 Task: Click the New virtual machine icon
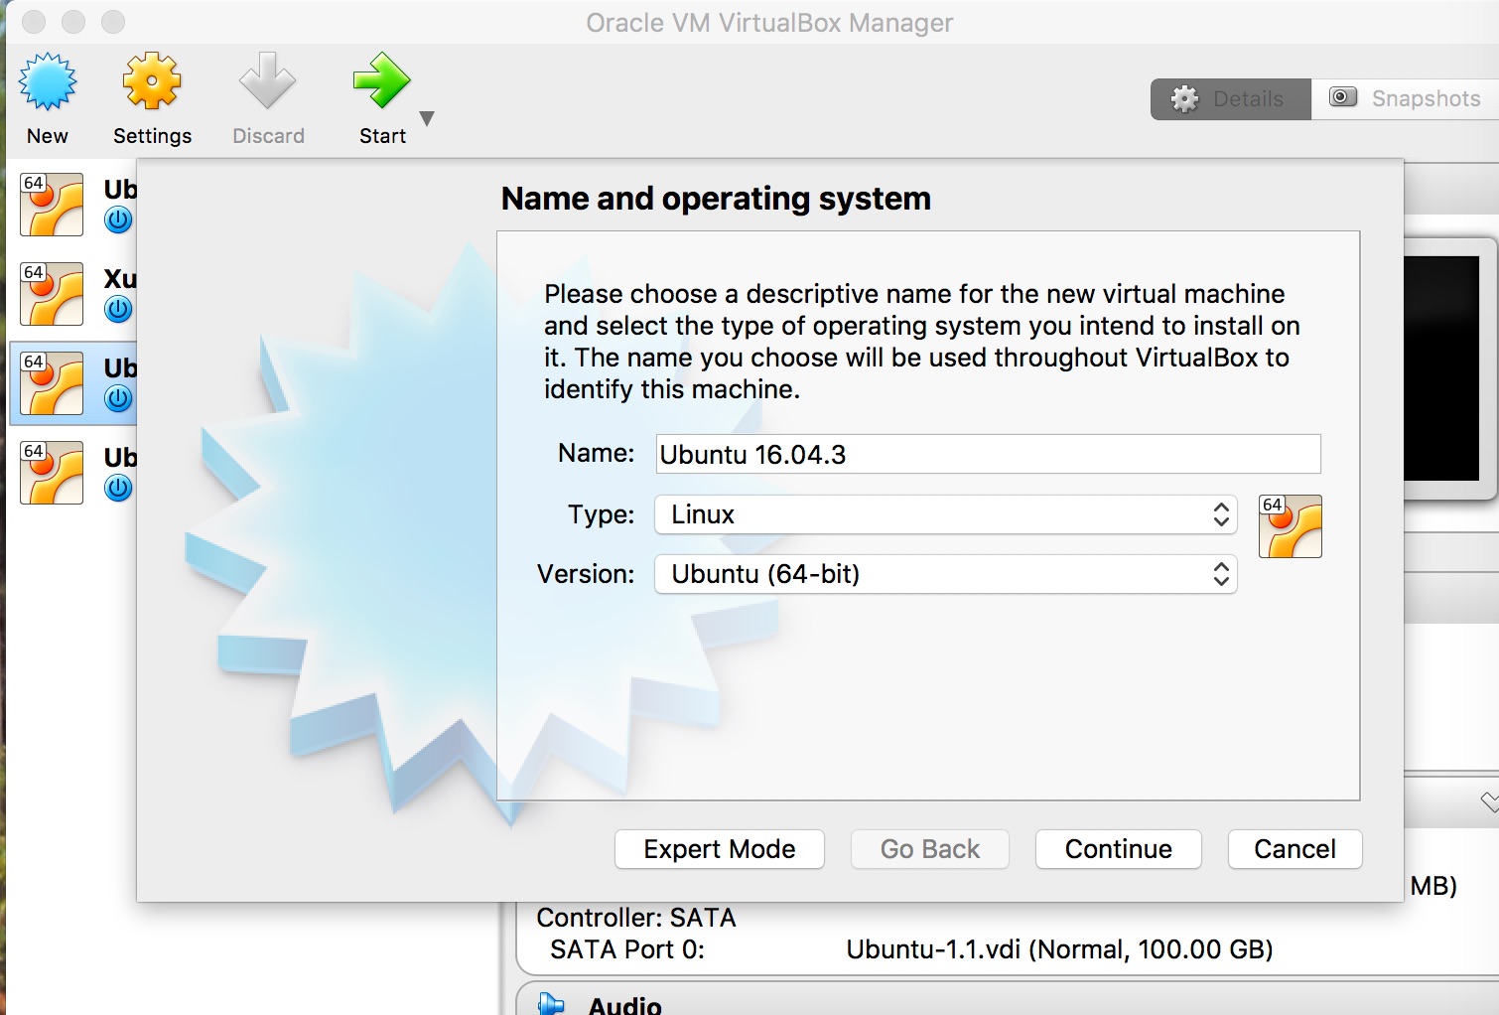(48, 82)
